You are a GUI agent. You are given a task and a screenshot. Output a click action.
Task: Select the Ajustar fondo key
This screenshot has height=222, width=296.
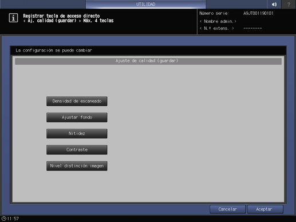coord(77,117)
